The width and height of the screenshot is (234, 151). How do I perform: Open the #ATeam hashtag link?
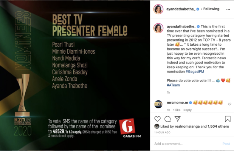[x=173, y=85]
